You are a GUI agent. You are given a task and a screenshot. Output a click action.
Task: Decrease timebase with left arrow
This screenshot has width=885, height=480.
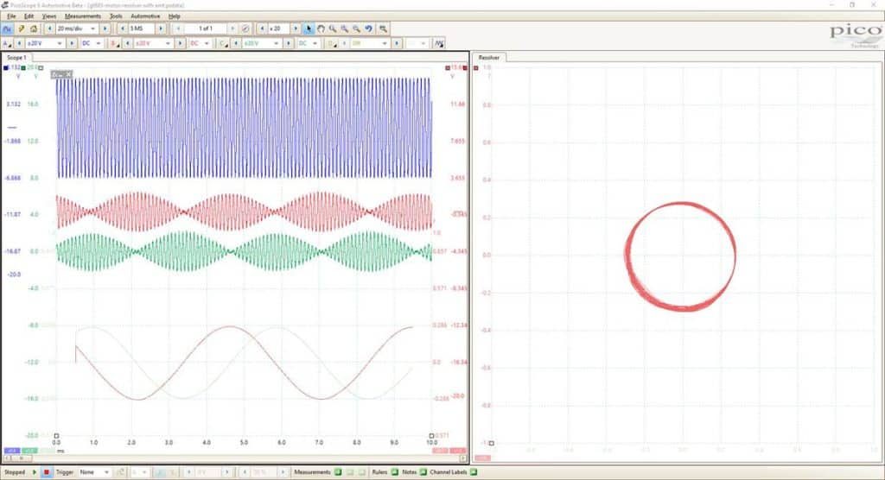(x=49, y=28)
